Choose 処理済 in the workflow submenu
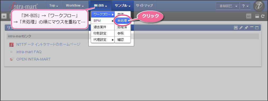The image size is (268, 101). [x=123, y=27]
